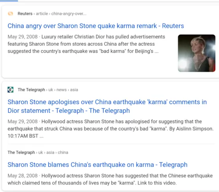Viewport: 219px width, 192px height.
Task: Click the blue loading progress bar at top
Action: [x=9, y=0]
